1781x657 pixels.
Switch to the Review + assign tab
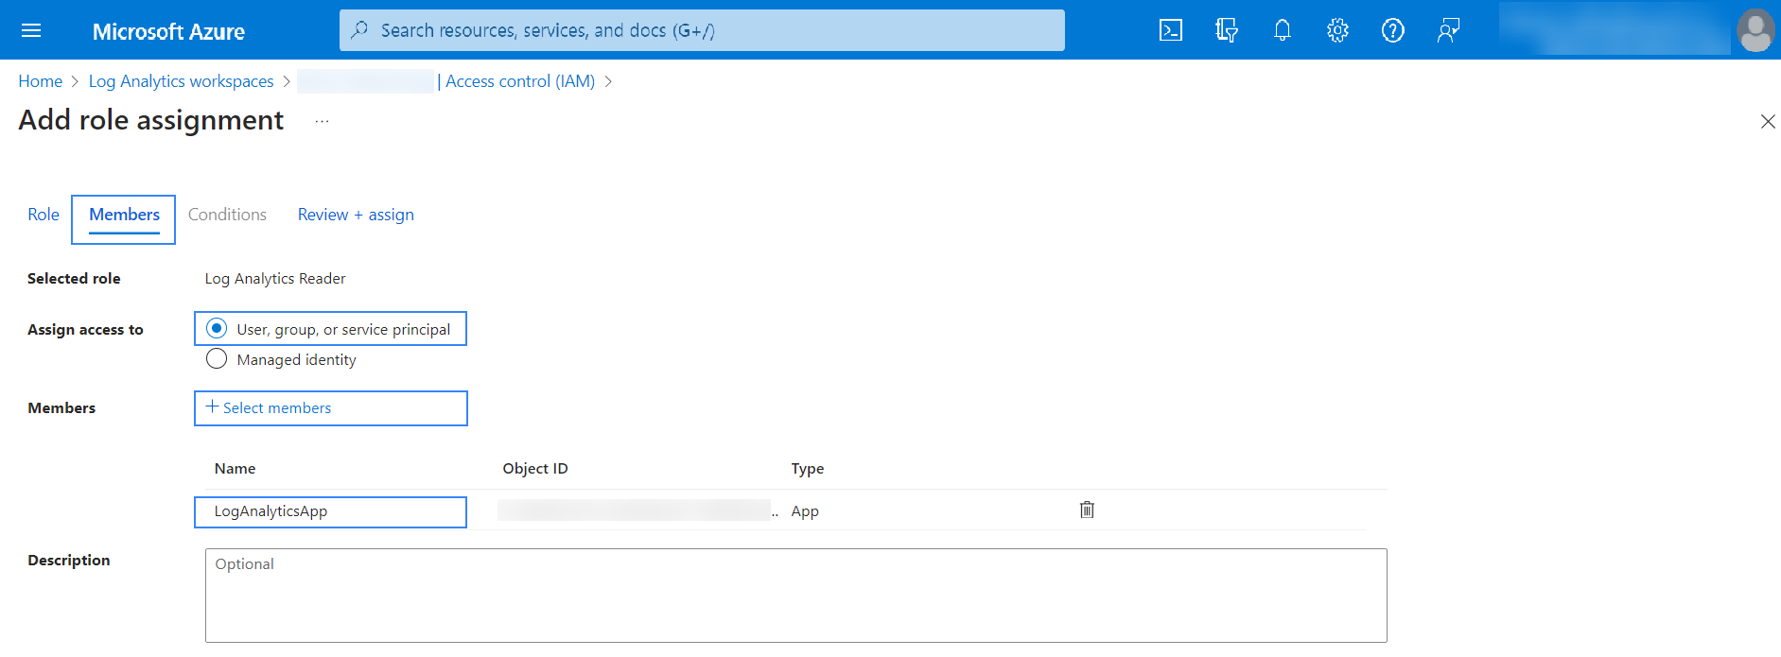pyautogui.click(x=356, y=215)
